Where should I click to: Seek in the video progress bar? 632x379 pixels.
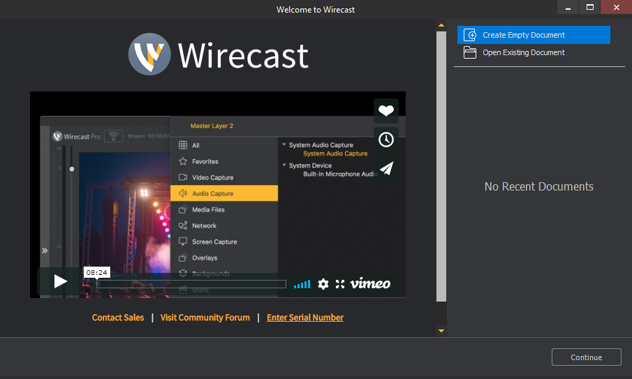(x=191, y=284)
